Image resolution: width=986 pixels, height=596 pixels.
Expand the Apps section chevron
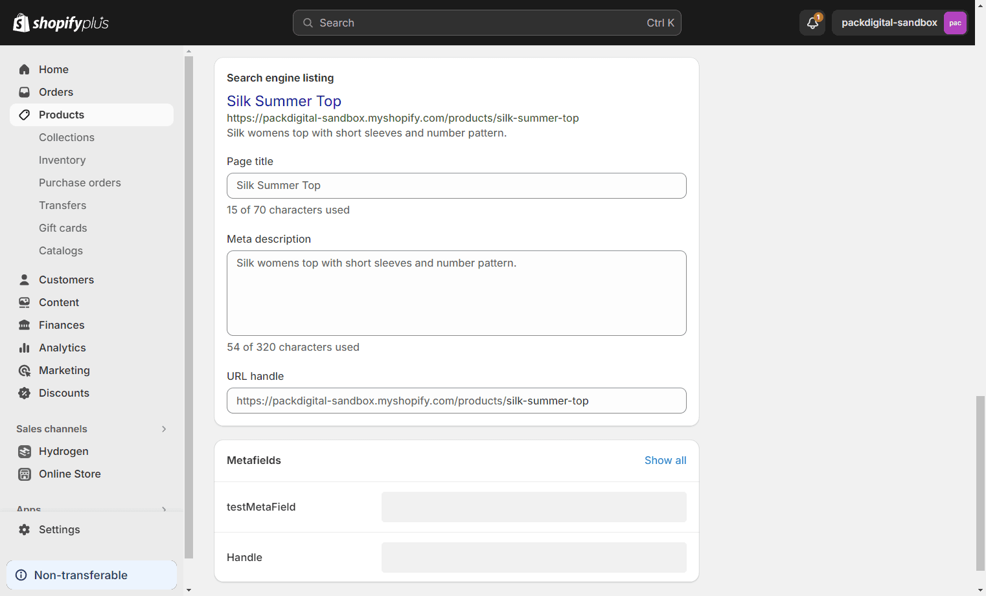pos(164,509)
